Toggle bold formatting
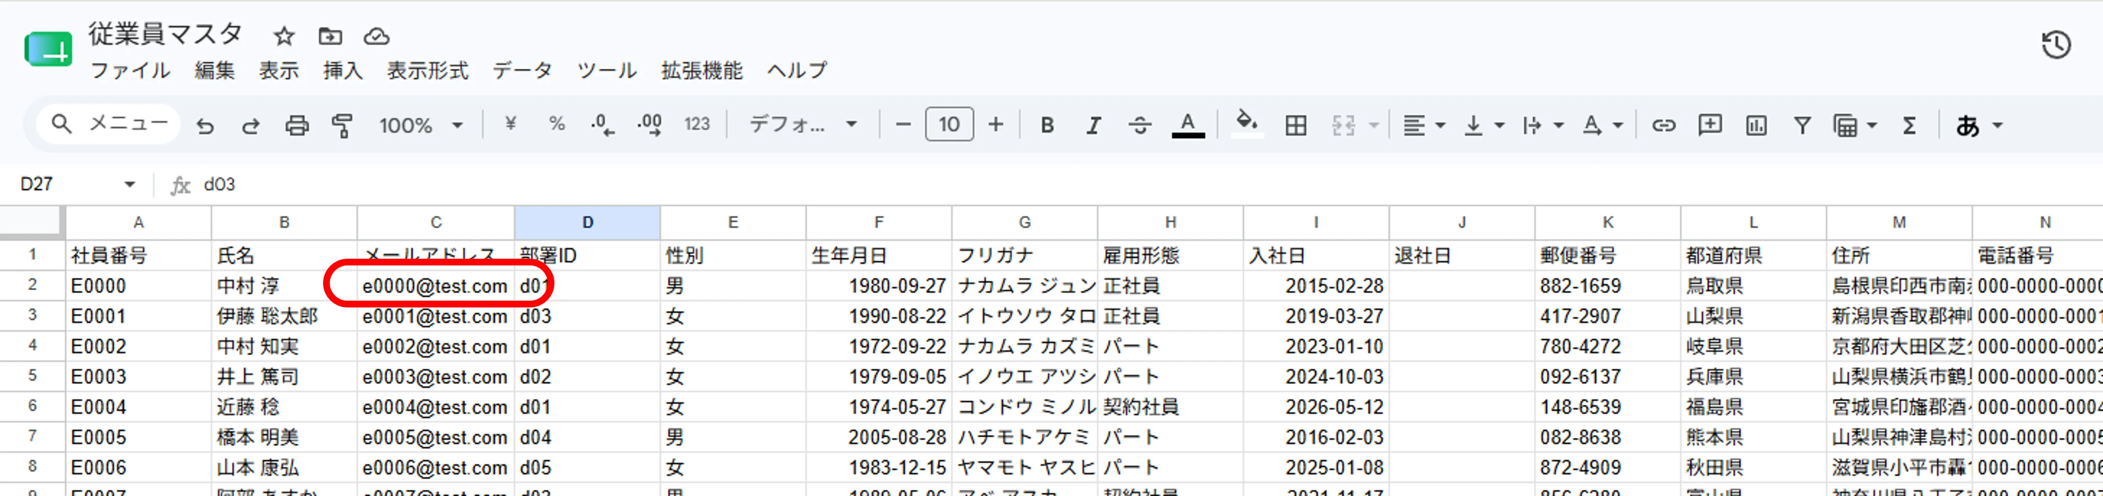The image size is (2103, 496). click(x=1047, y=125)
